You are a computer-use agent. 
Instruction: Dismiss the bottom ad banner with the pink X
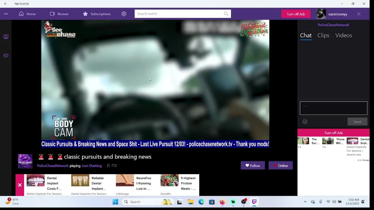[20, 185]
